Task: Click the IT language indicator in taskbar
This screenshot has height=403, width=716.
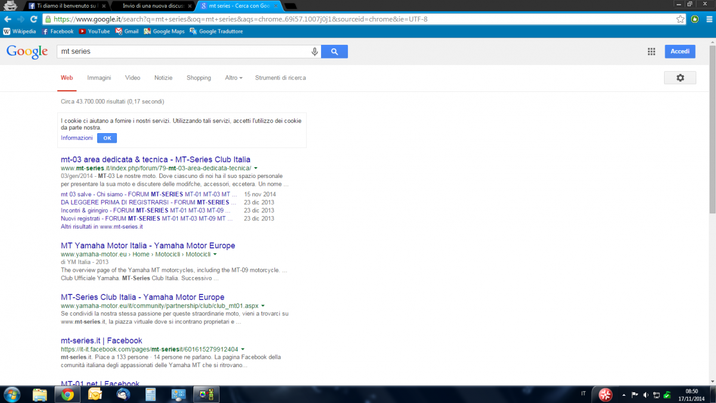Action: point(583,394)
